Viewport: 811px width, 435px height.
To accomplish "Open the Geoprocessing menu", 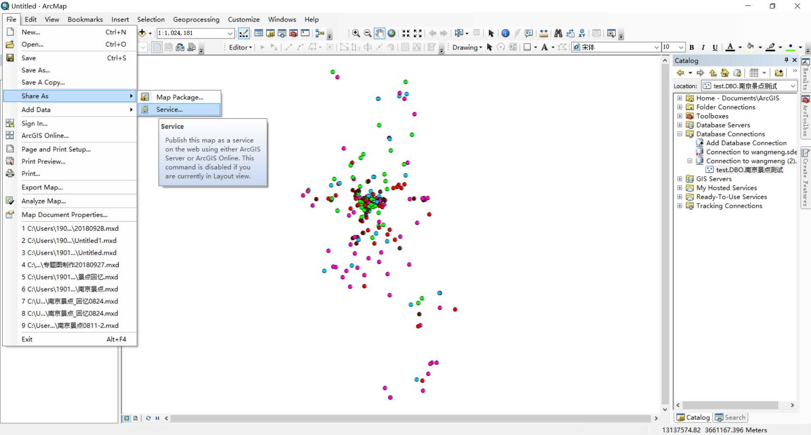I will [196, 19].
